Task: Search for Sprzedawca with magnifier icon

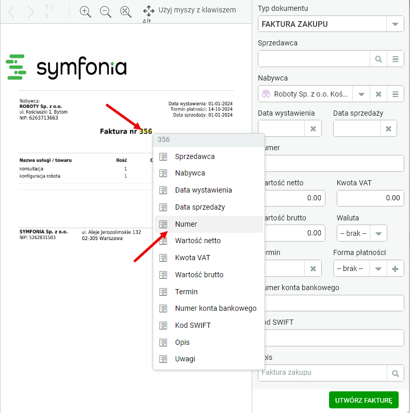Action: point(379,59)
